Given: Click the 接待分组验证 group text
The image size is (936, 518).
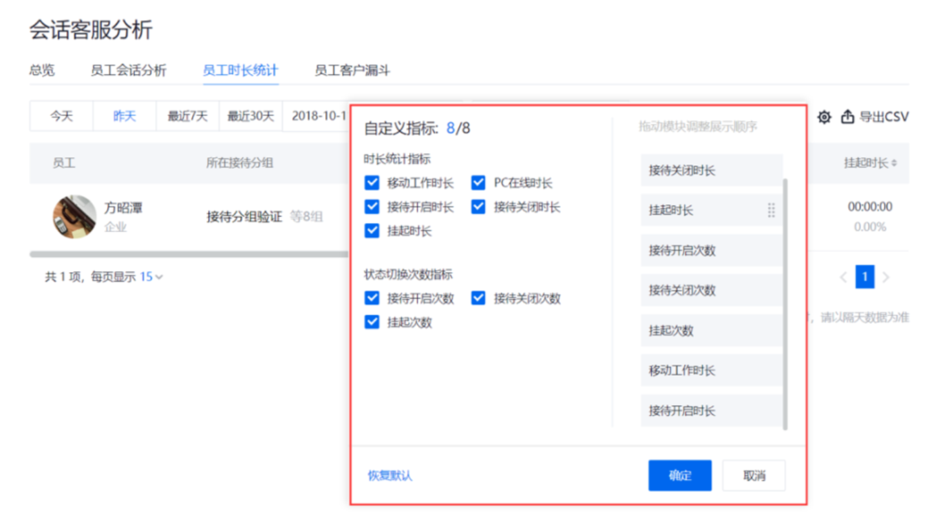Looking at the screenshot, I should pos(244,217).
